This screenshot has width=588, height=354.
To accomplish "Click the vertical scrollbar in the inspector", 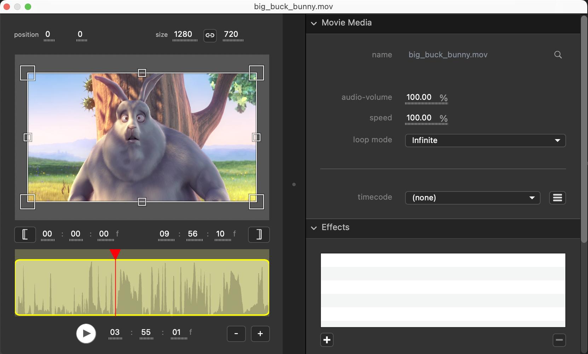I will [x=584, y=129].
